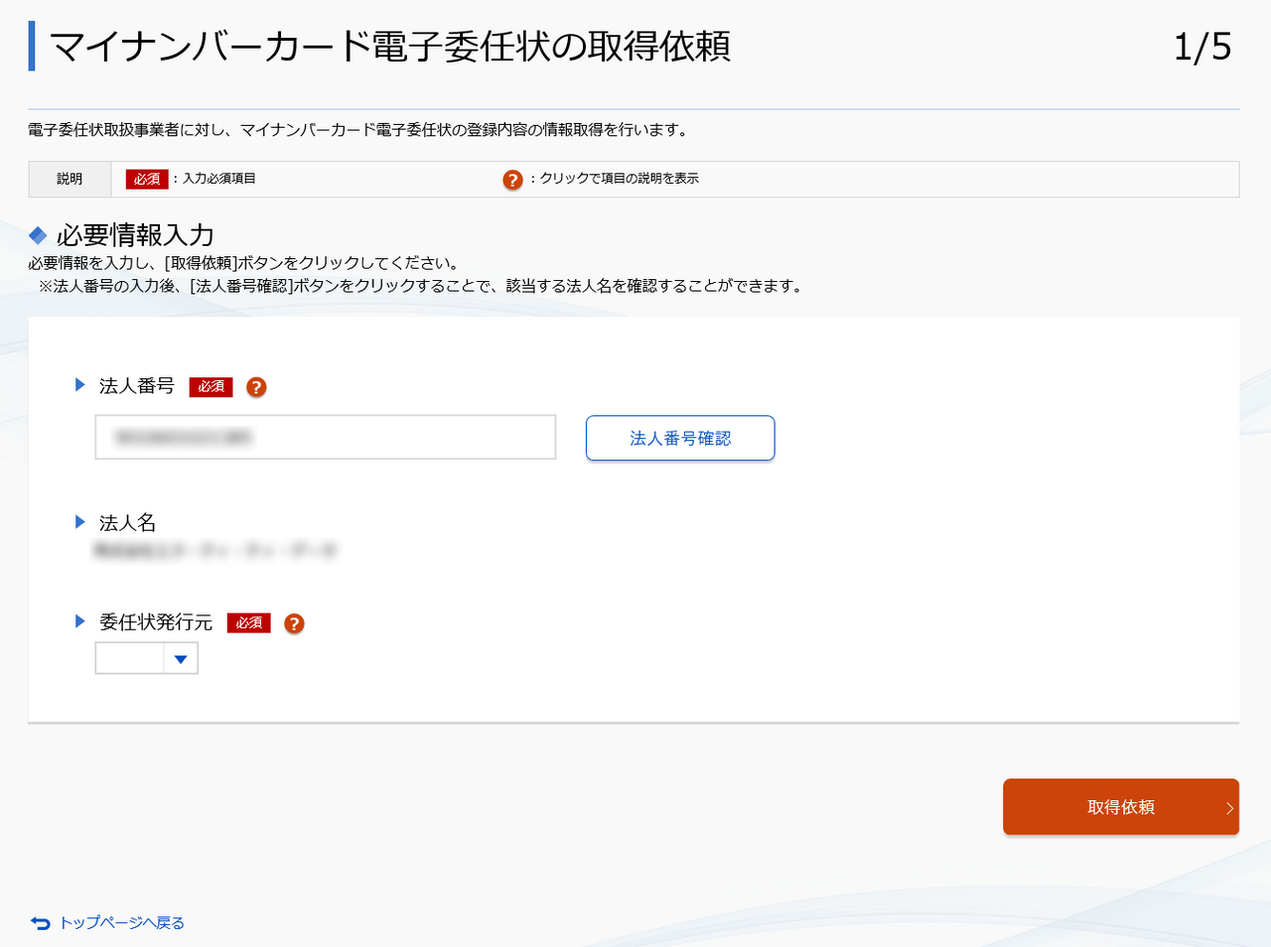Screen dimensions: 1271x947
Task: Click the text 入力必須項目
Action: point(219,179)
